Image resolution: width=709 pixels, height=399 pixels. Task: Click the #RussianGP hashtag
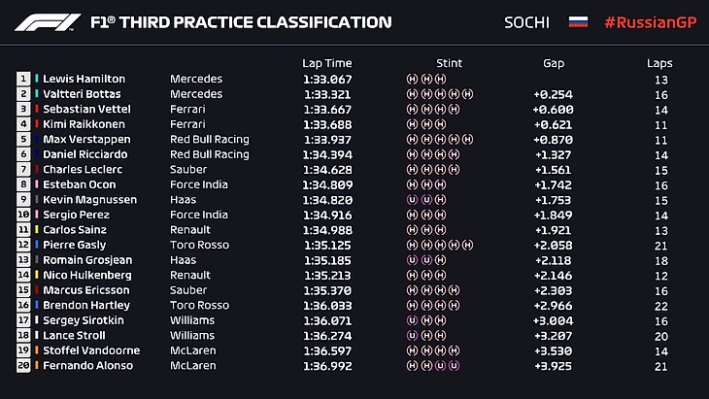tap(646, 21)
